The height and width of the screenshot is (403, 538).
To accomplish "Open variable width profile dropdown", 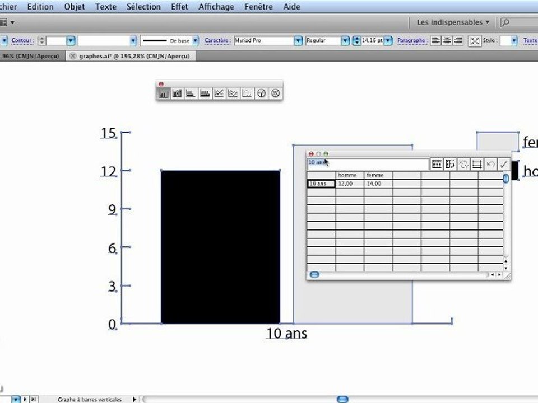I will click(133, 40).
